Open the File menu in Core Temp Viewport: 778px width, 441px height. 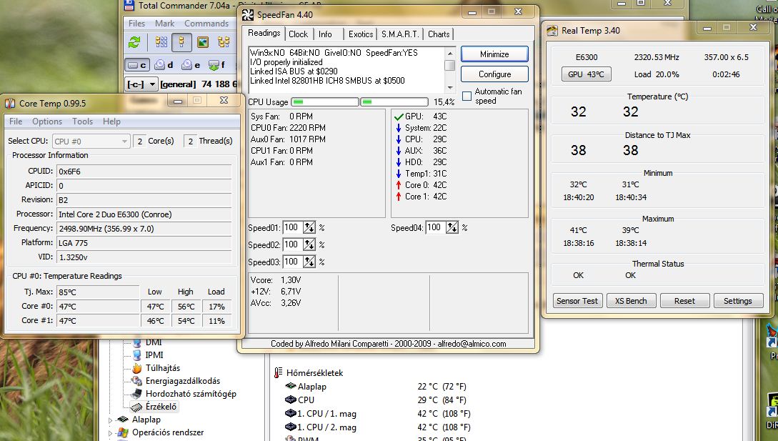[16, 122]
